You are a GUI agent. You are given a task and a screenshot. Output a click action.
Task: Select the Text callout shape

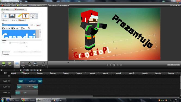[x=26, y=16]
